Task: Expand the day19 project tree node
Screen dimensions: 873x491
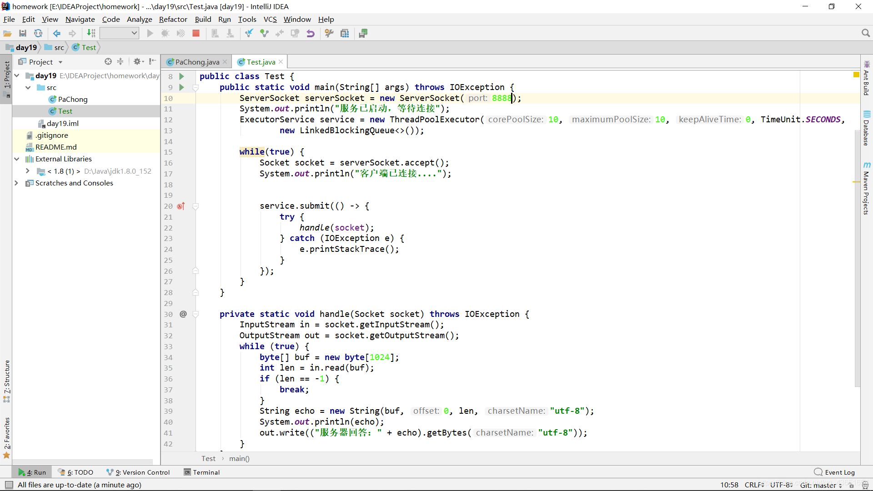Action: (17, 75)
